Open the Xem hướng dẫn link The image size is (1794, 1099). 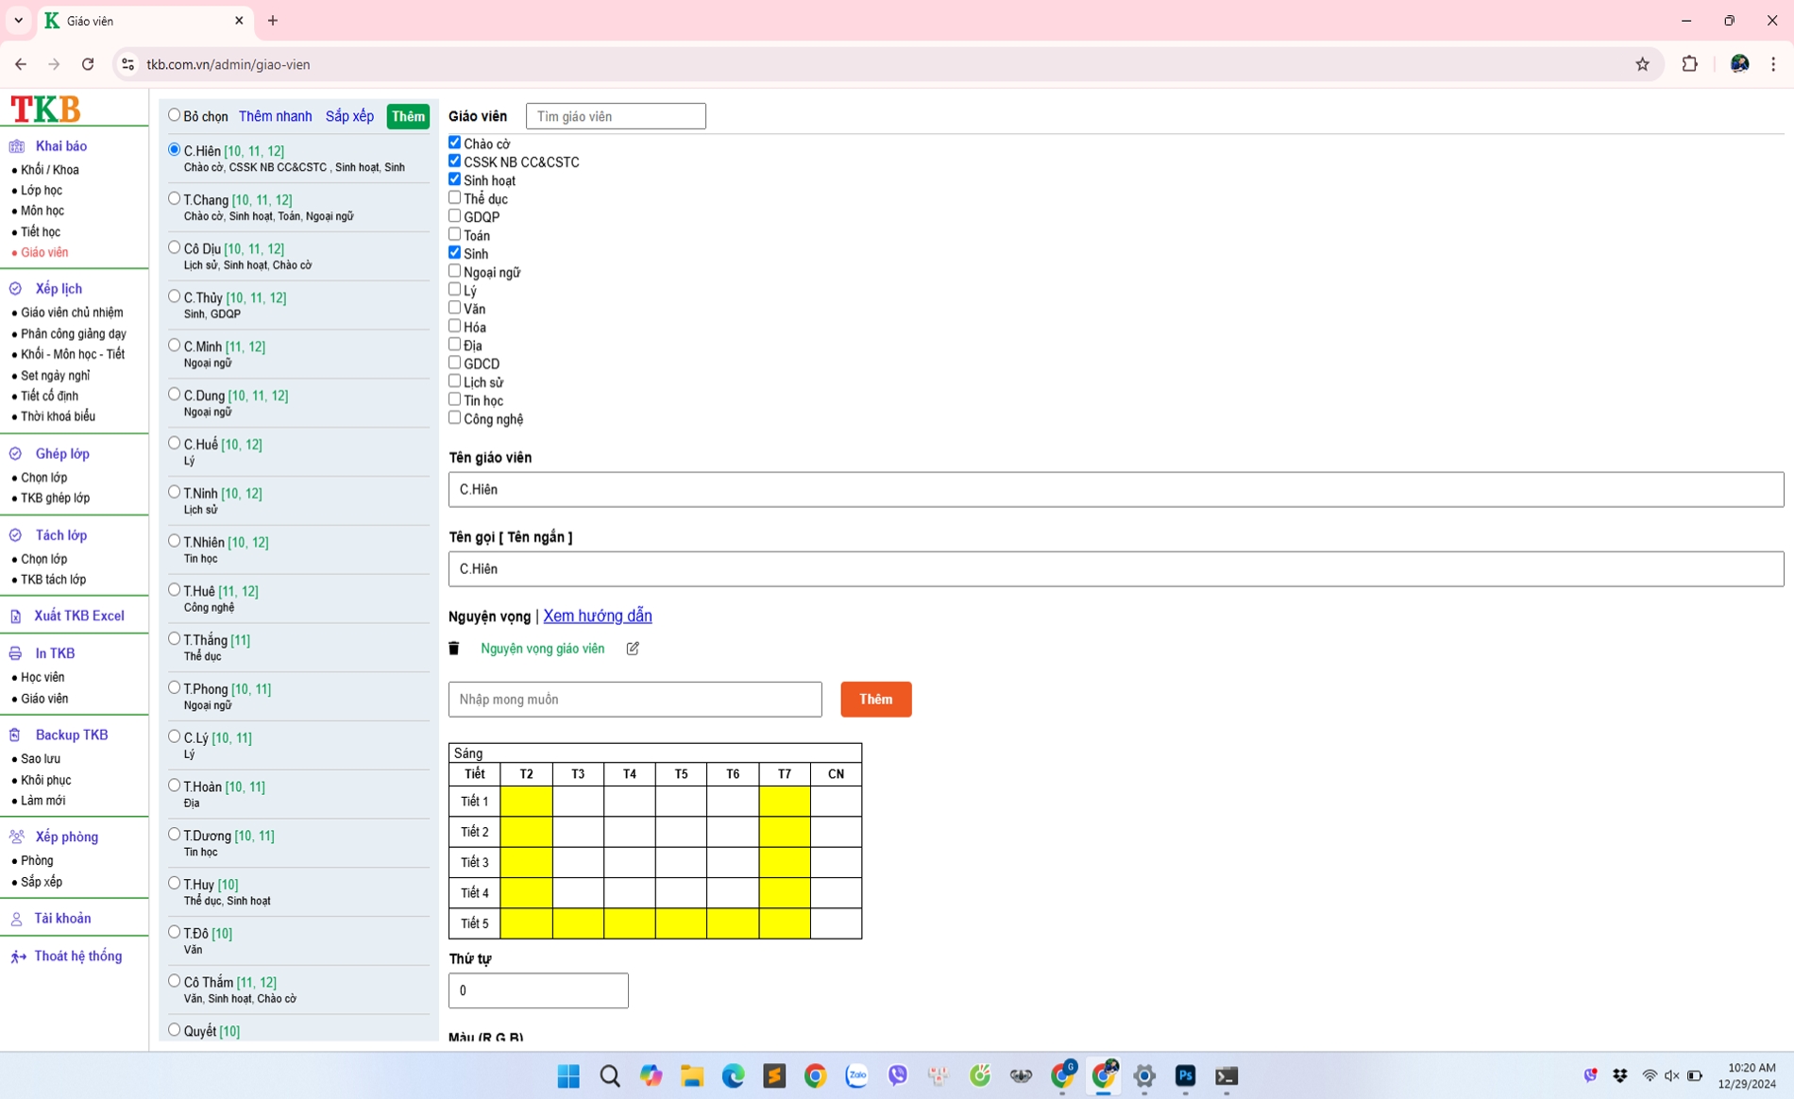(597, 616)
